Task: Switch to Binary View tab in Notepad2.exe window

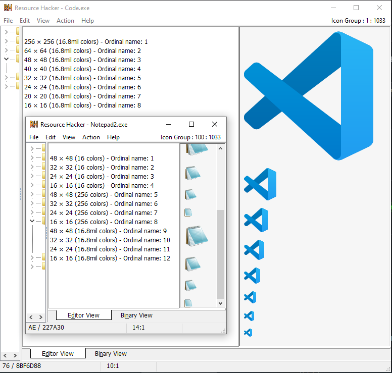Action: (x=136, y=315)
